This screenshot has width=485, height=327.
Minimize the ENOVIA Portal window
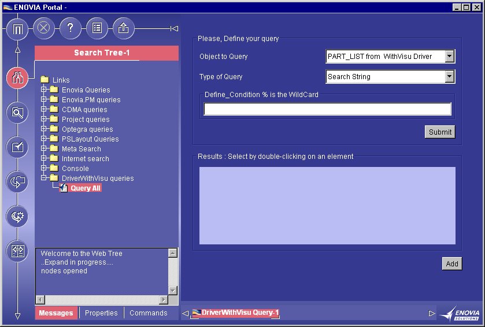coord(457,7)
